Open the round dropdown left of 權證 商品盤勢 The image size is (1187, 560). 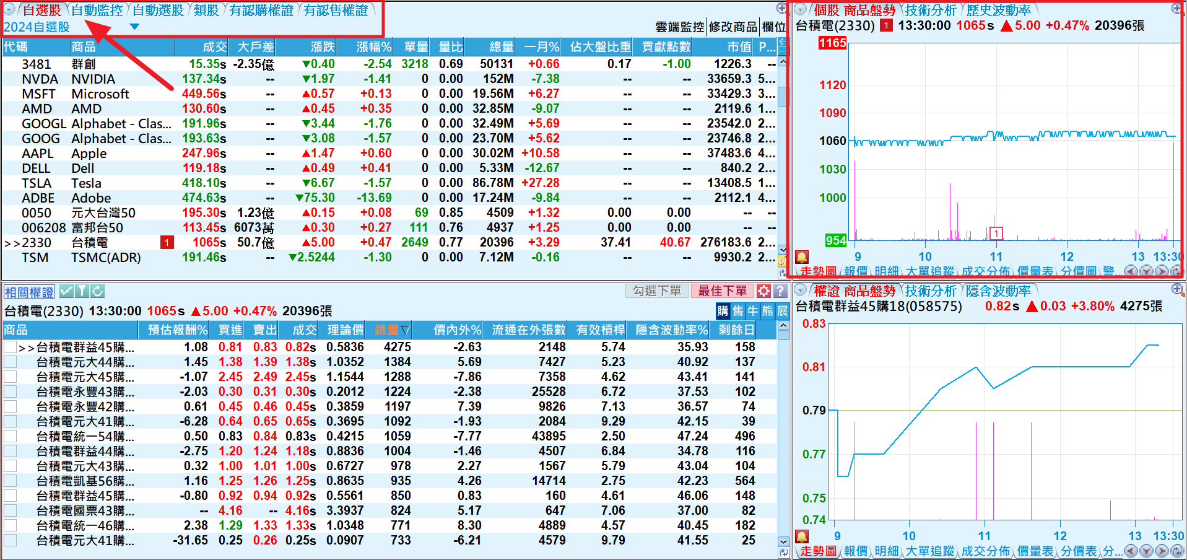801,291
